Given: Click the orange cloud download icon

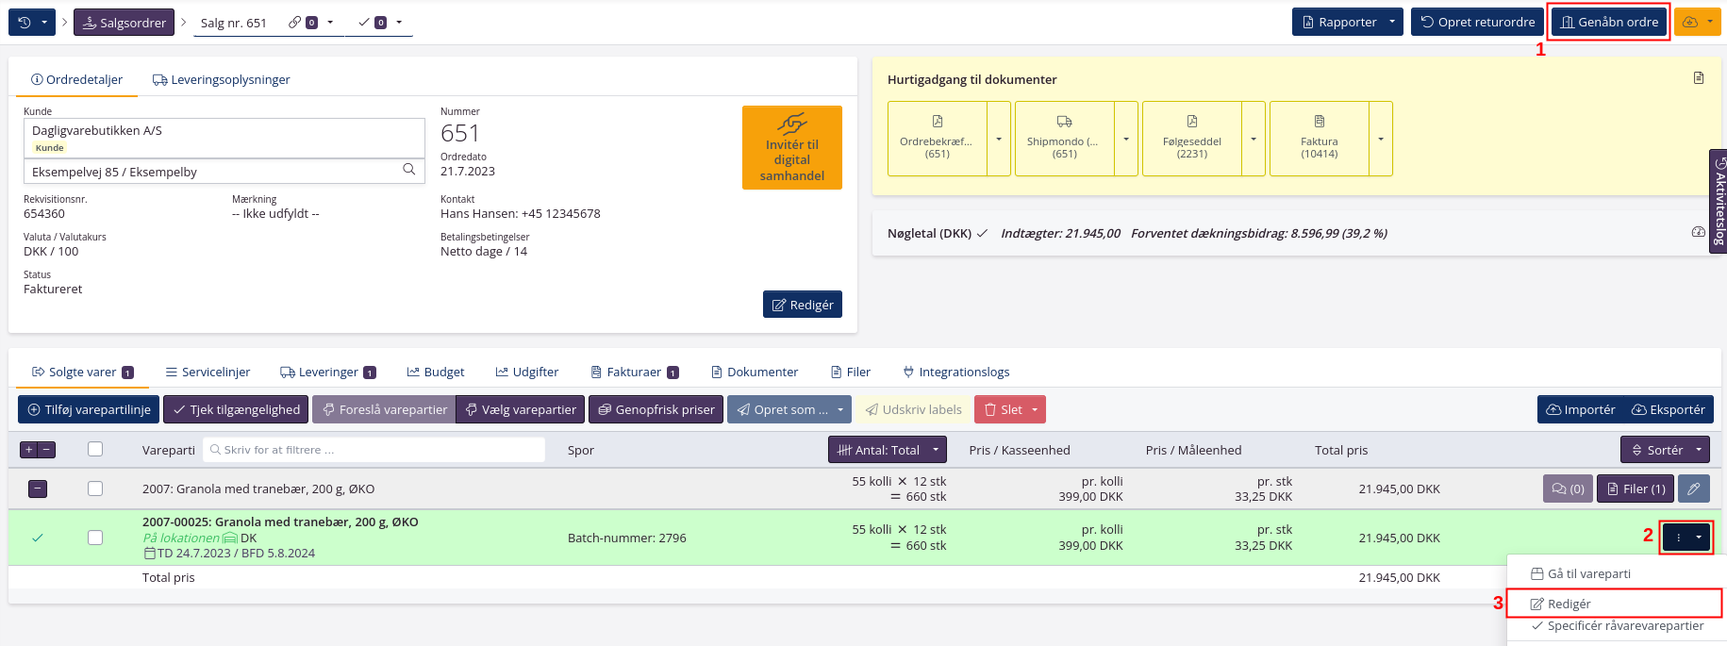Looking at the screenshot, I should click(x=1690, y=23).
